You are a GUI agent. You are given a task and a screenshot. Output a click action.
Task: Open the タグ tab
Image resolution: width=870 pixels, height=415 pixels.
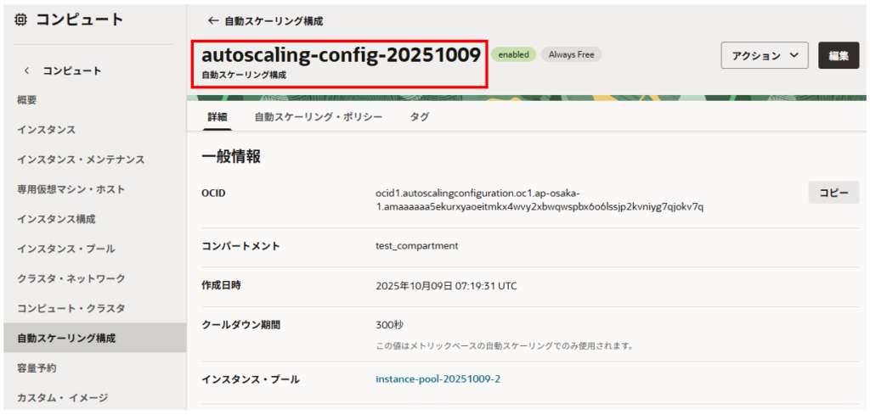419,117
